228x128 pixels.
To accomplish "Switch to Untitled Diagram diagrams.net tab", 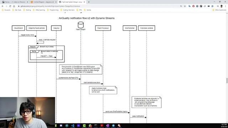I will click(x=43, y=2).
